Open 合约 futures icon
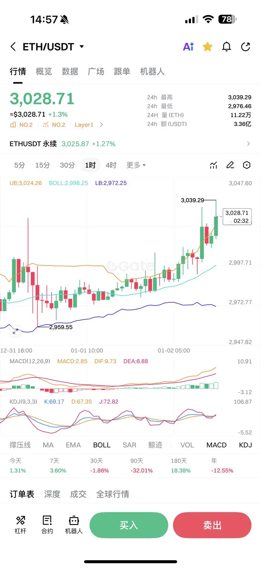This screenshot has height=568, width=261. [x=47, y=525]
